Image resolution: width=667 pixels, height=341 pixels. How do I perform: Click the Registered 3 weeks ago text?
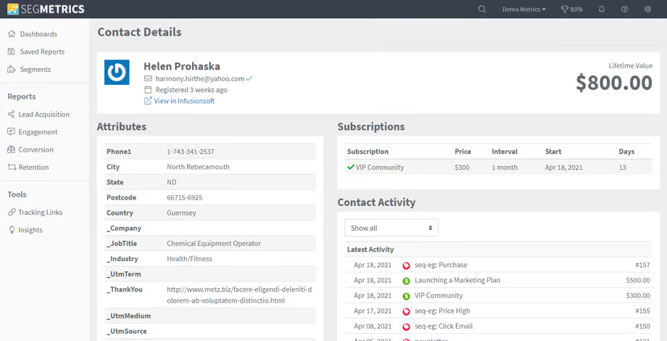point(191,90)
